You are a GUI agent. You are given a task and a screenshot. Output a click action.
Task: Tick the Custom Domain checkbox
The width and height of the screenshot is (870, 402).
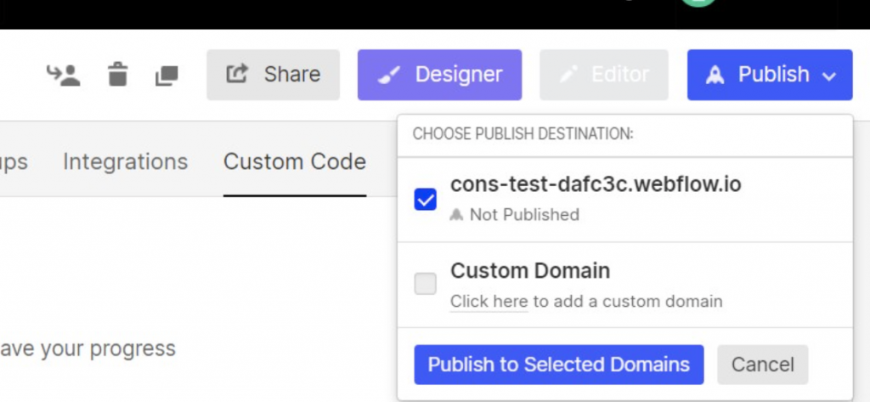click(425, 285)
